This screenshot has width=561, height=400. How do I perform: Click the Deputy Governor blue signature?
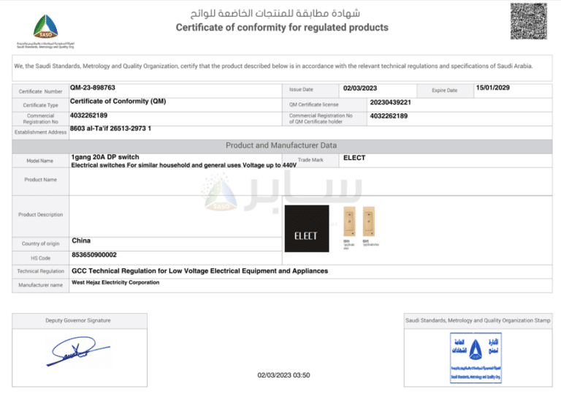[x=77, y=352]
